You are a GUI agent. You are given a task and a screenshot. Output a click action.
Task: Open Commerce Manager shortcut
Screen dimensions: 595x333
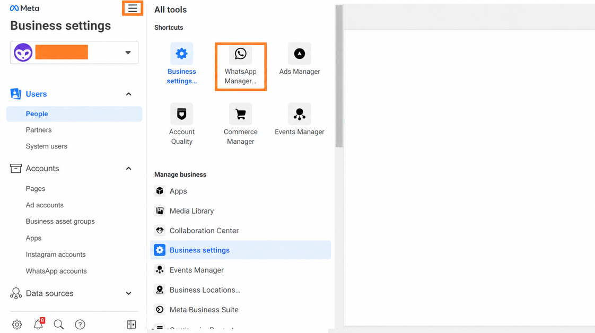(241, 124)
